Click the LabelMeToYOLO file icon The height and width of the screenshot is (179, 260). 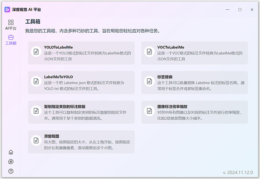point(36,81)
